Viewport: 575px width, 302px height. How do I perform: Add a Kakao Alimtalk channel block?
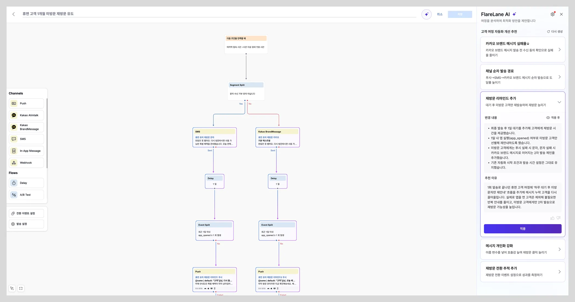pyautogui.click(x=26, y=115)
